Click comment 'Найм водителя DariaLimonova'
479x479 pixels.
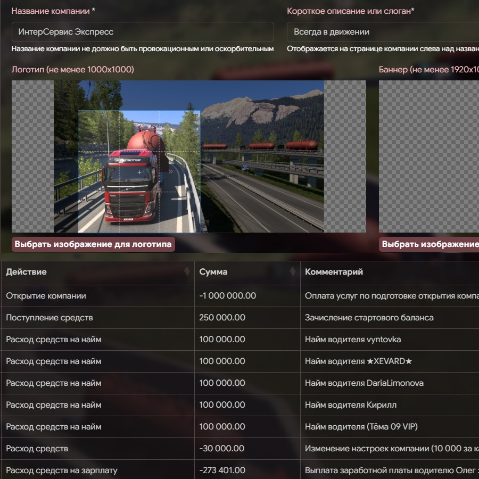click(x=364, y=383)
